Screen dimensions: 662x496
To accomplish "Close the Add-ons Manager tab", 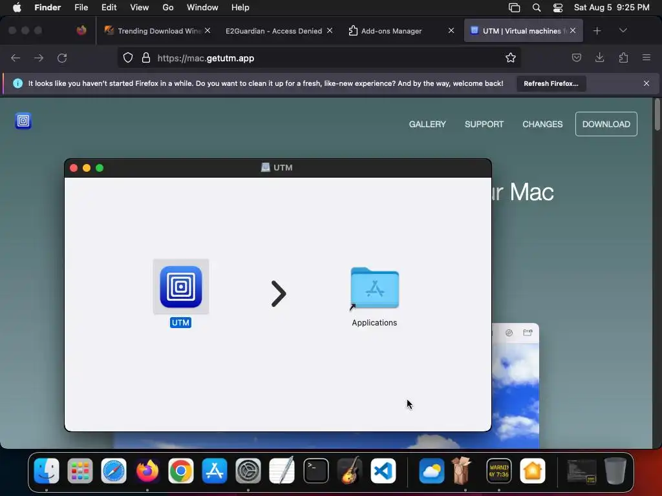I will tap(451, 31).
